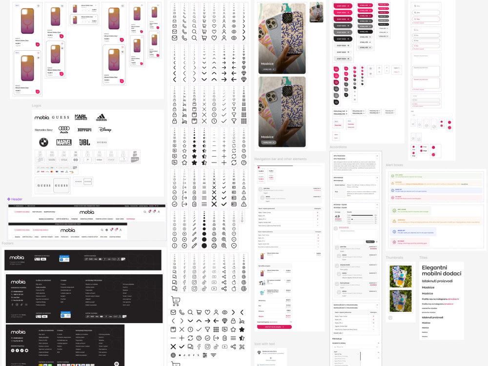Click the largest printer icon
Screen dimensions: 488x366
pyautogui.click(x=214, y=245)
